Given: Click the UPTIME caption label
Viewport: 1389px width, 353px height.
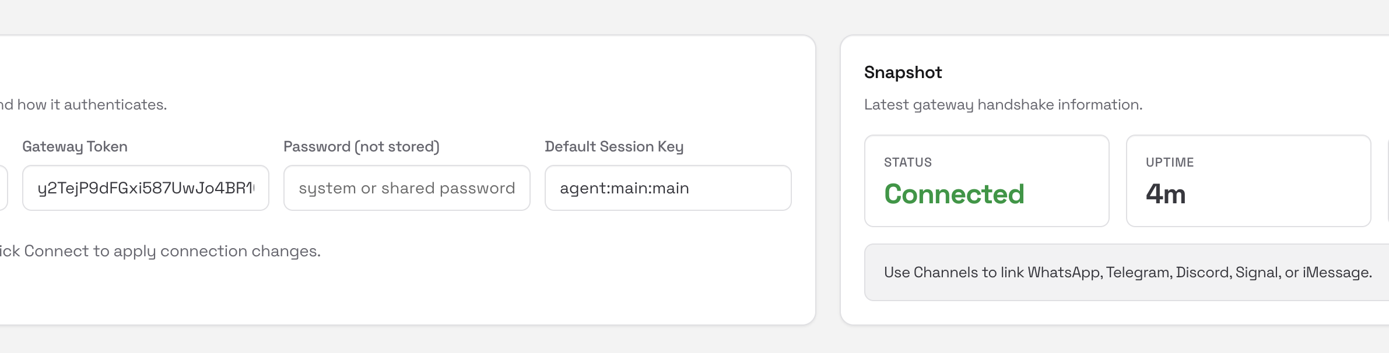Looking at the screenshot, I should (1170, 163).
